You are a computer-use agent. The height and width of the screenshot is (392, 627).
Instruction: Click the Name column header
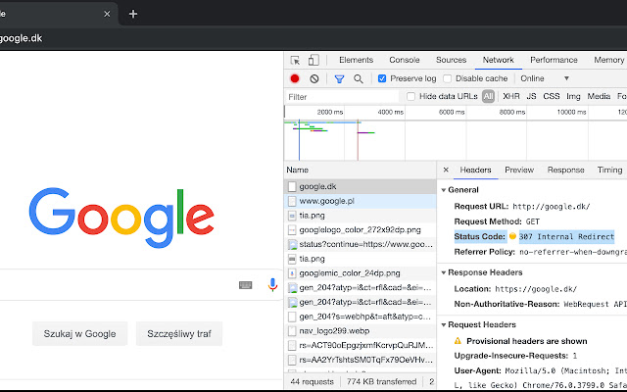361,170
